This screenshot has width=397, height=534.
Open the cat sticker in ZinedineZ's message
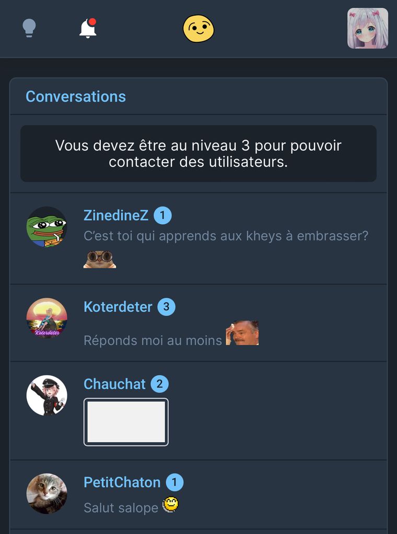click(x=100, y=259)
